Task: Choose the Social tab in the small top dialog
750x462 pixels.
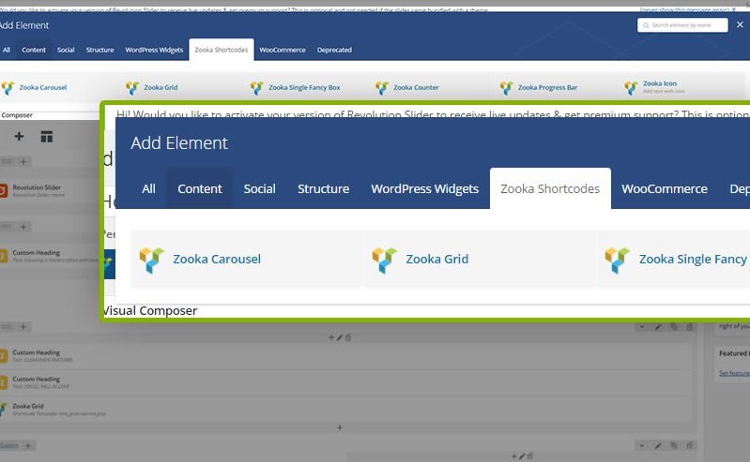Action: point(66,50)
